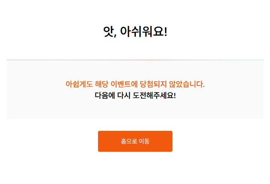Click the black 다음에 다시 도전해주세요! text
The width and height of the screenshot is (270, 184).
click(135, 95)
